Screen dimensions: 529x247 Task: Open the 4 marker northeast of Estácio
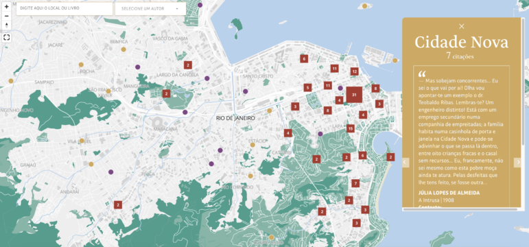point(287,133)
